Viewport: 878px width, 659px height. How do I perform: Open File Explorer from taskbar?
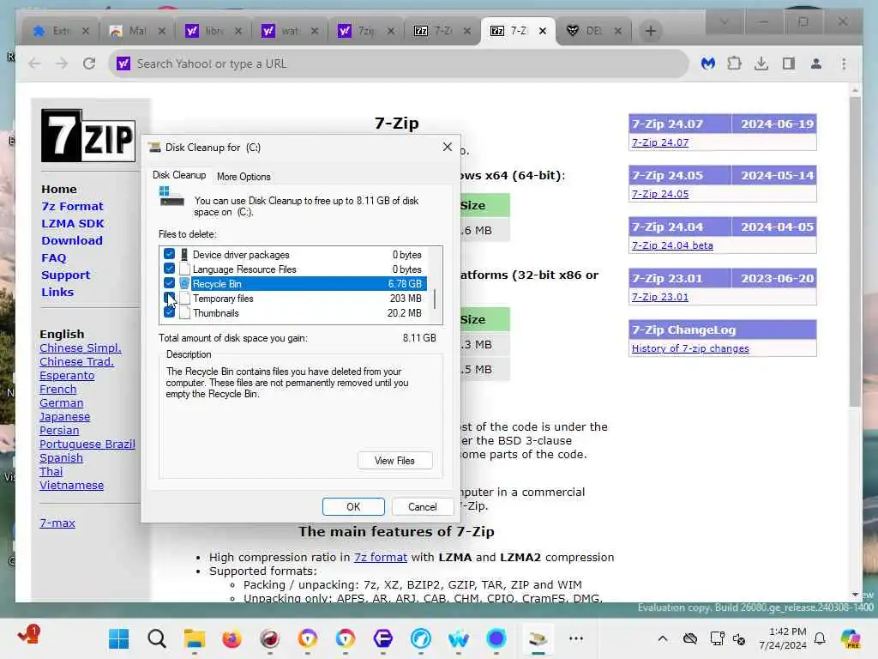[195, 638]
